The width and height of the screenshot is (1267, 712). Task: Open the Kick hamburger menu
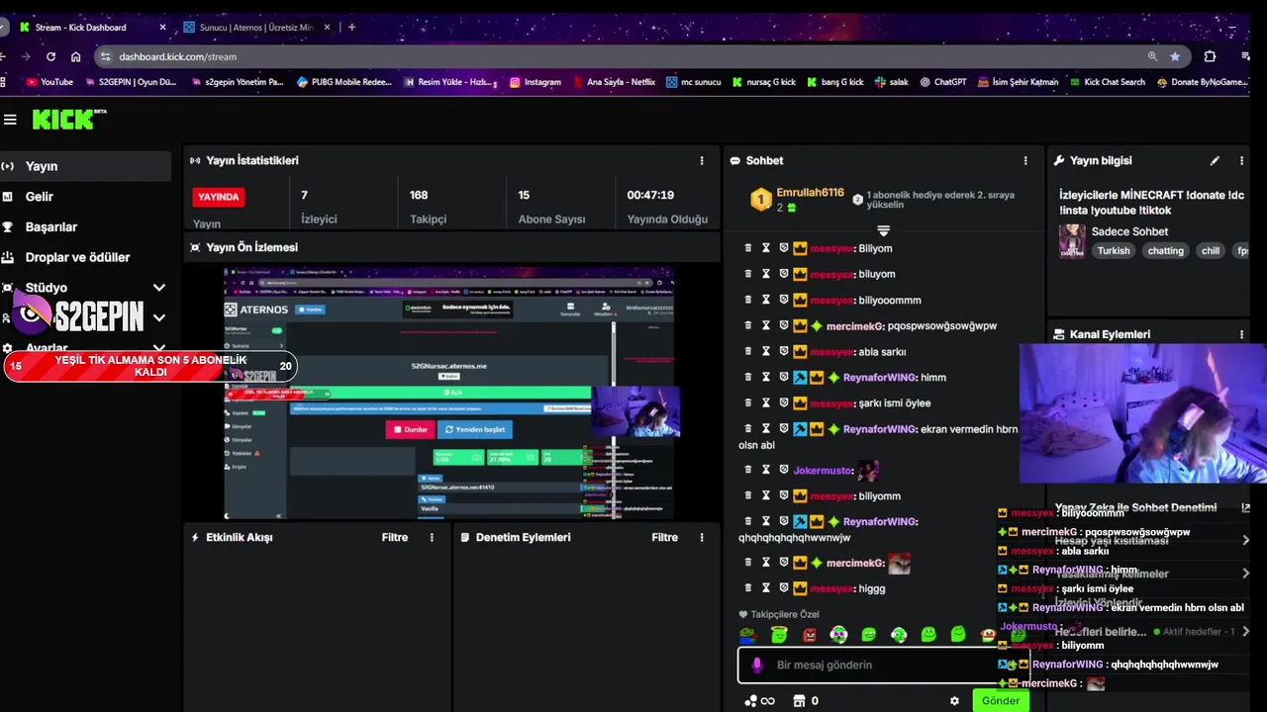click(x=10, y=120)
